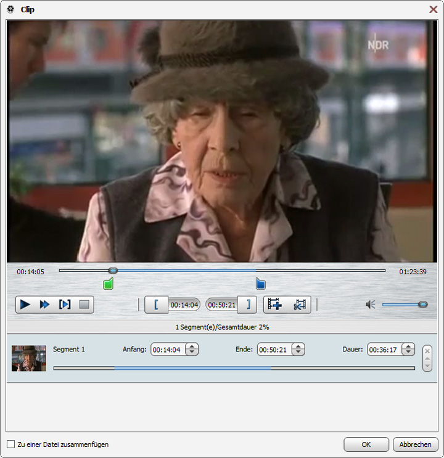444x458 pixels.
Task: Click the fast forward button
Action: tap(44, 305)
